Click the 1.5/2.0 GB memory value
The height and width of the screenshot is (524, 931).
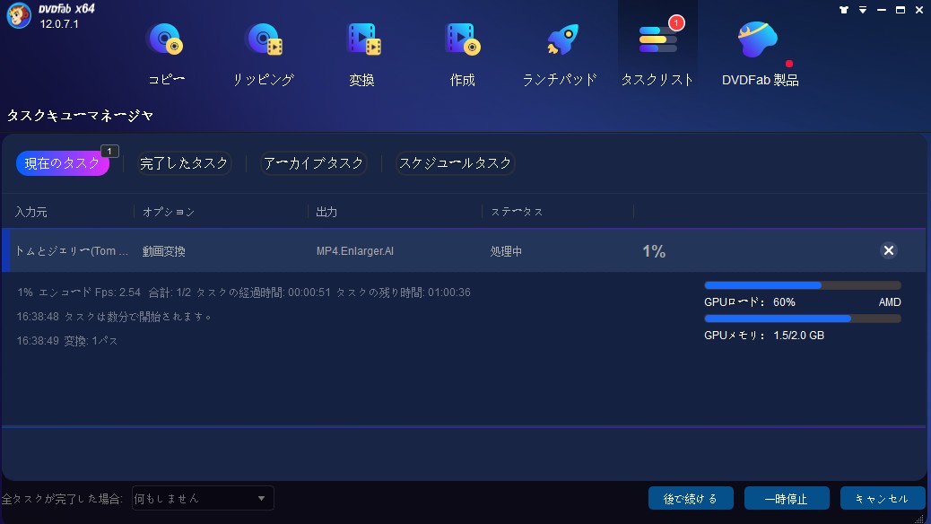click(798, 336)
